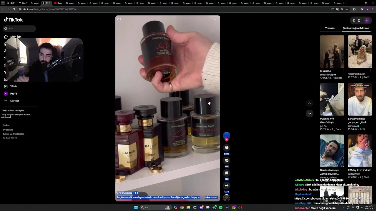This screenshot has width=376, height=211.
Task: Click the site information icon in address bar
Action: (x=20, y=9)
